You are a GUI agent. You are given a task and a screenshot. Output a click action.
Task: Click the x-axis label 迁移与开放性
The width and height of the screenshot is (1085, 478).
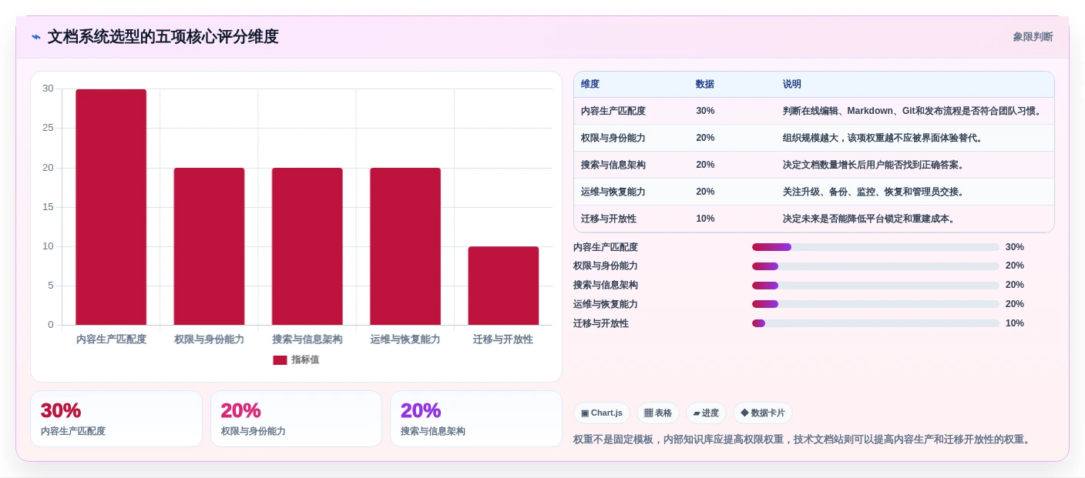pos(503,339)
